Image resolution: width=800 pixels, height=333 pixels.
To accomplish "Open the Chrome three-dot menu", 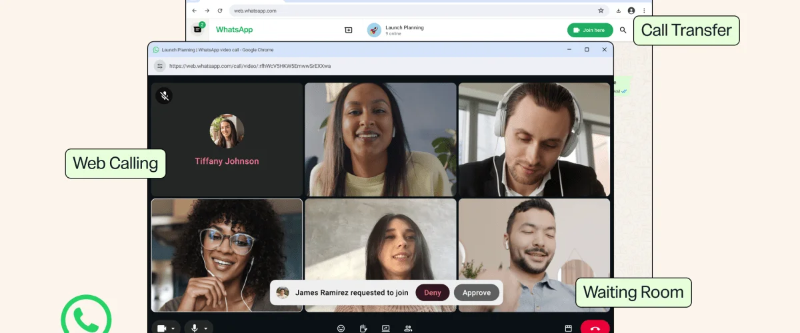I will tap(644, 11).
